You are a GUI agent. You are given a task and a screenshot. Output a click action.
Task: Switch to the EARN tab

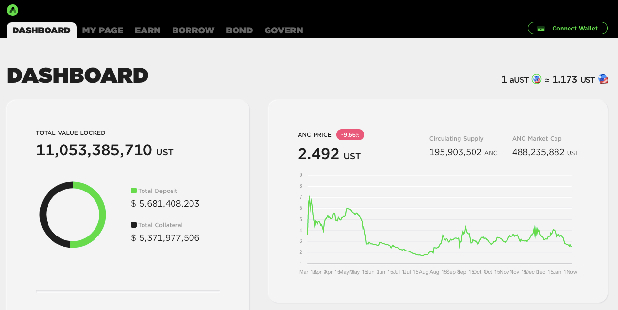tap(148, 30)
